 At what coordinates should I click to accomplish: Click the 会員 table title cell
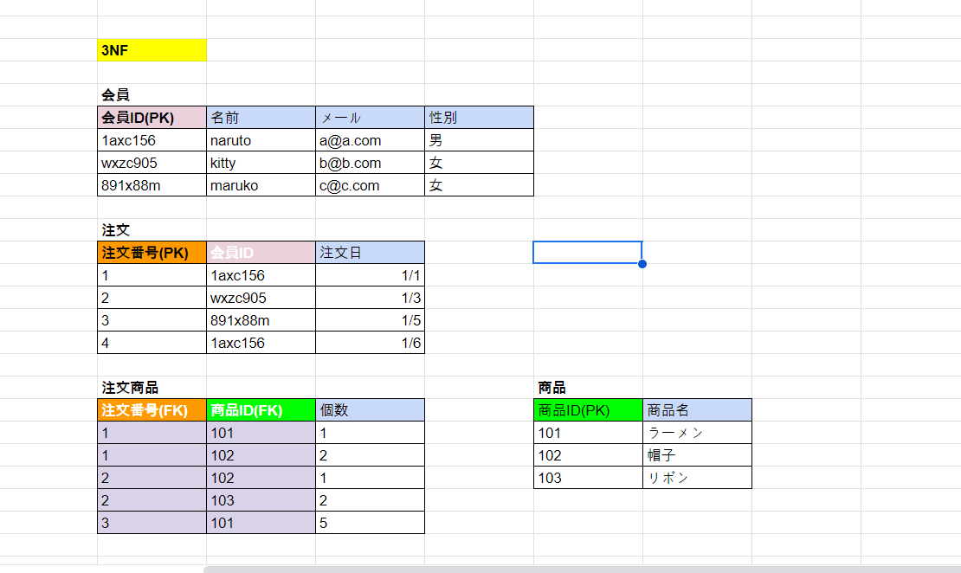152,95
